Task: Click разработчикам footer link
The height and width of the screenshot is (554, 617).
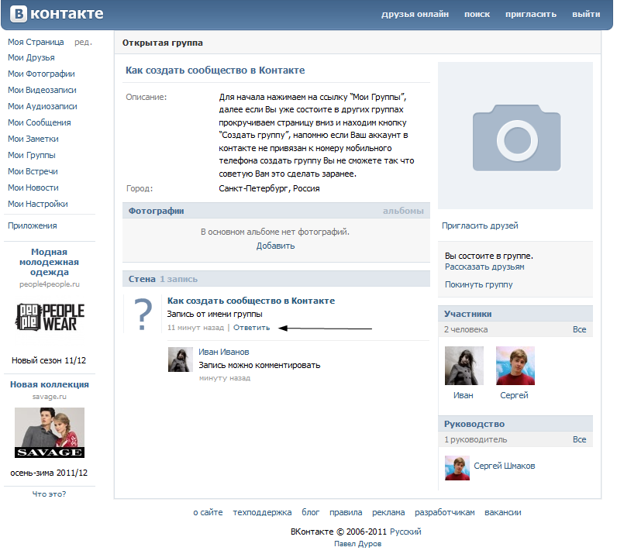Action: point(446,514)
